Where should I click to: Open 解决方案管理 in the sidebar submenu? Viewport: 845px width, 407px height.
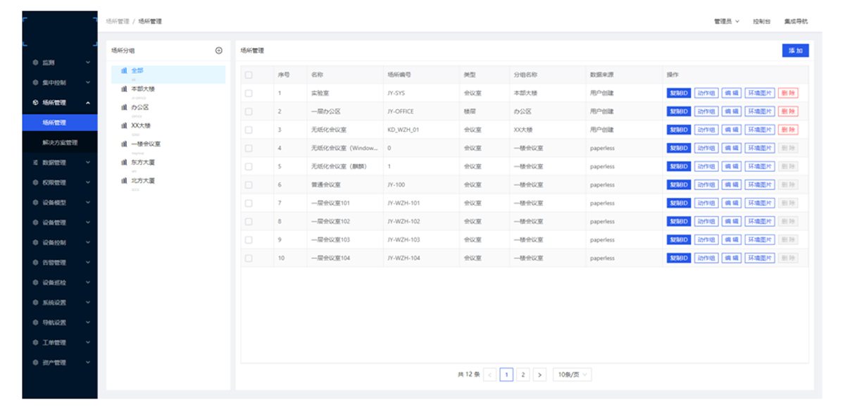pyautogui.click(x=60, y=143)
